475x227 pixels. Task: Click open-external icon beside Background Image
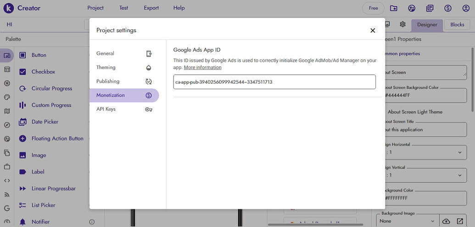coord(460,221)
